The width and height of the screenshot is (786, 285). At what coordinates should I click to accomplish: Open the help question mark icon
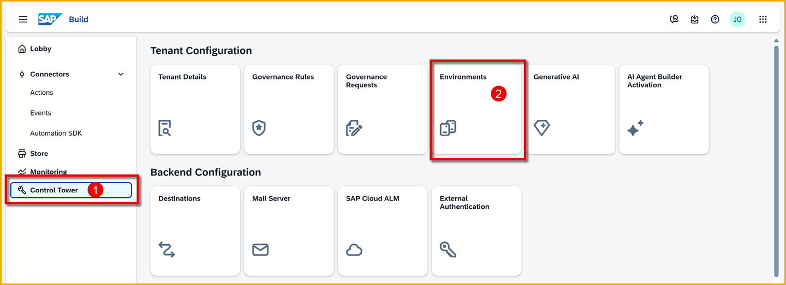pos(715,19)
